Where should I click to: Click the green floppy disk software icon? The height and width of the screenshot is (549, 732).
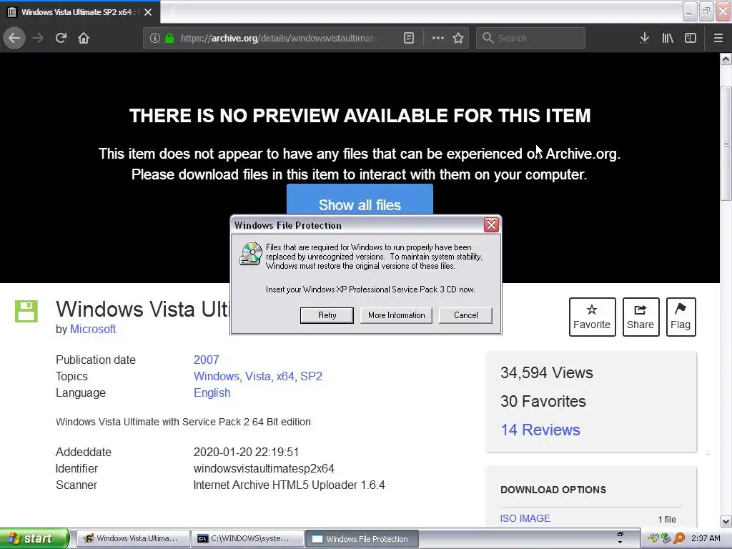[x=26, y=311]
